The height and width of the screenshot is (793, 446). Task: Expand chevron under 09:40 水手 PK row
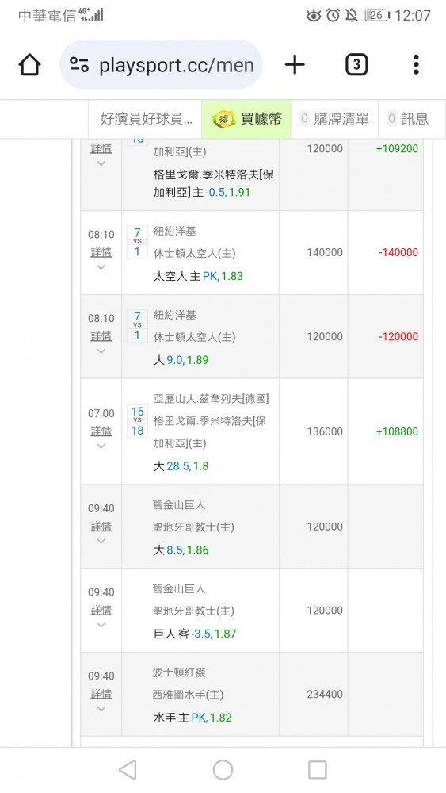pos(101,709)
